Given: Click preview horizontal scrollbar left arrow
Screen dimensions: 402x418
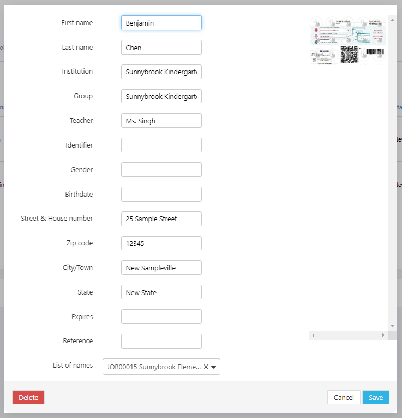Looking at the screenshot, I should tap(313, 335).
